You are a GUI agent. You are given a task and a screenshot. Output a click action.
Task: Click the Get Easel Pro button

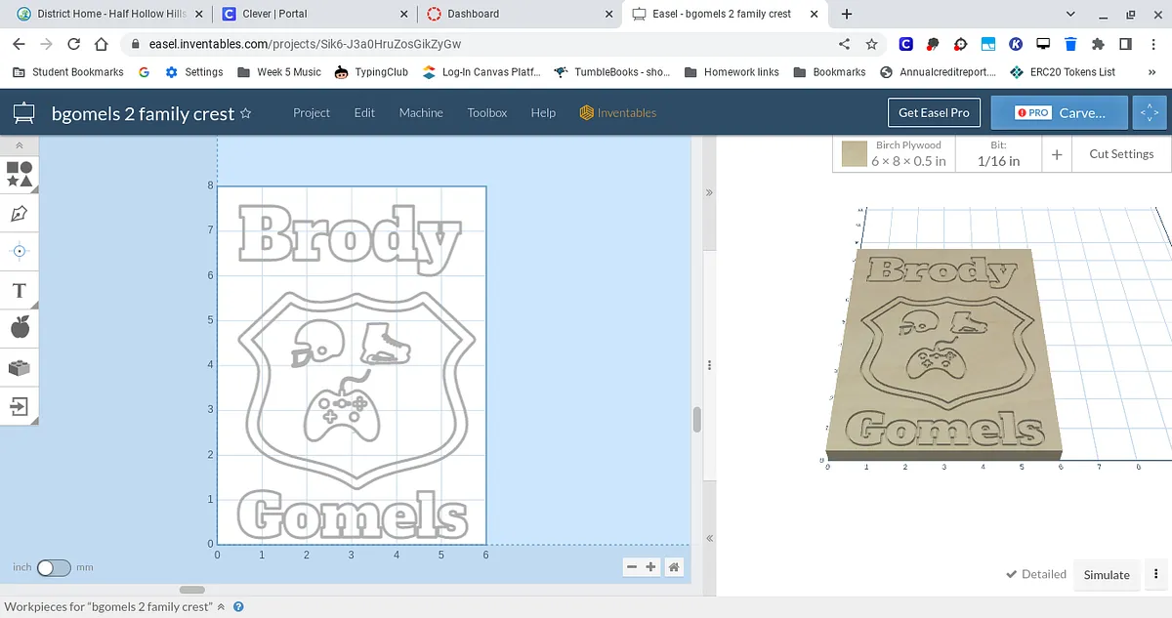tap(934, 113)
